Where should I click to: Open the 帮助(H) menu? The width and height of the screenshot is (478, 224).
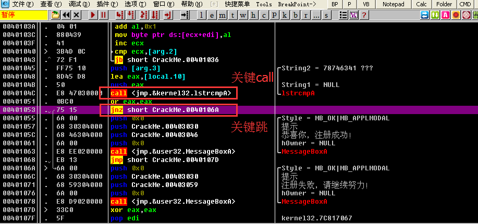pos(192,4)
